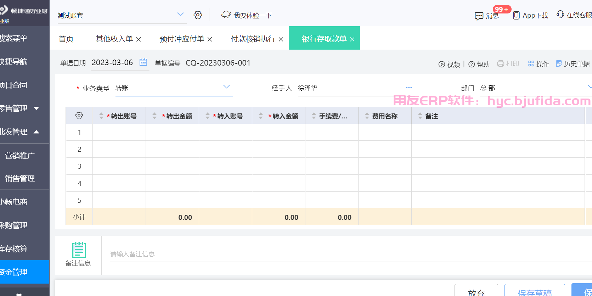Open the 操作 grid icon
The width and height of the screenshot is (592, 296).
click(531, 63)
